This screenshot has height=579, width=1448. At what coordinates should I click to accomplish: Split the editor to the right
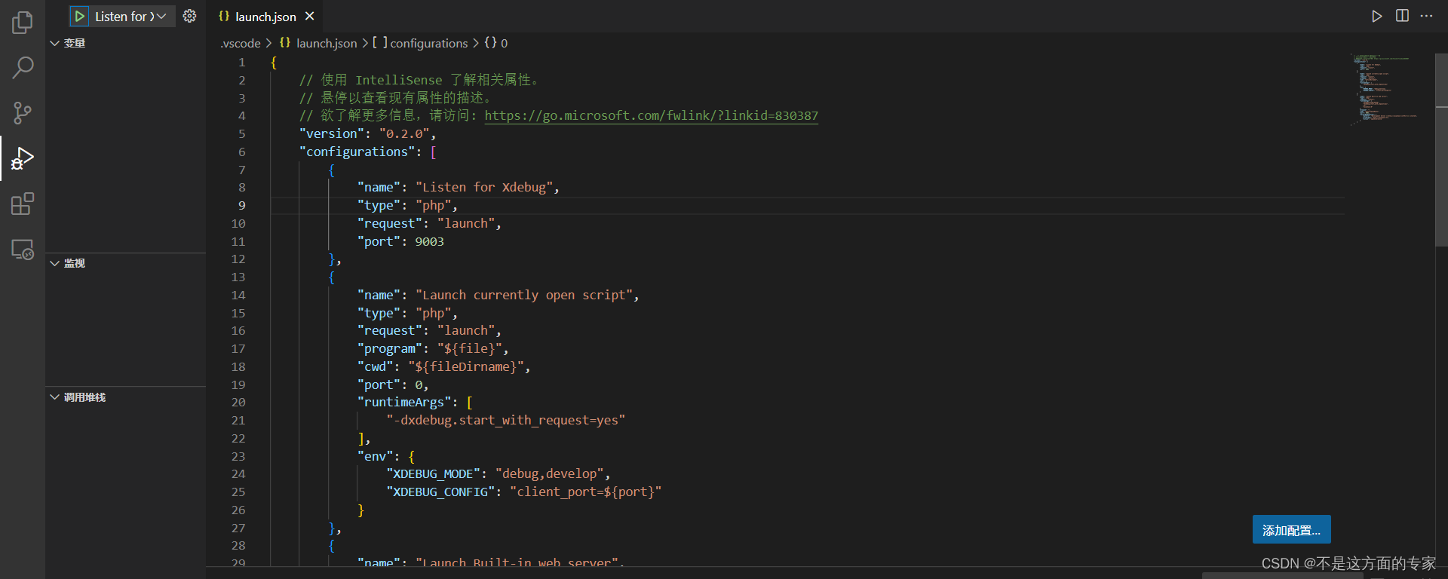coord(1402,16)
